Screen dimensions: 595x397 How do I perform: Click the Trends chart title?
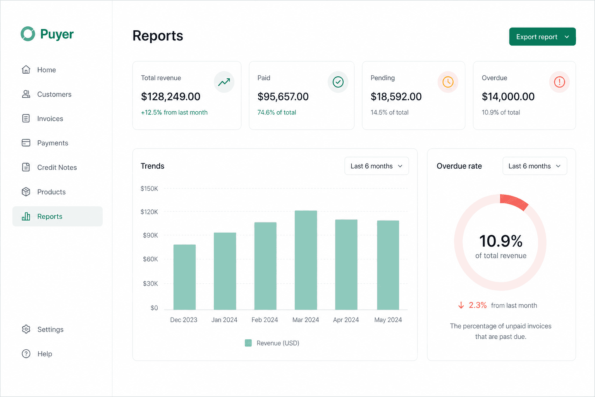[x=153, y=166]
